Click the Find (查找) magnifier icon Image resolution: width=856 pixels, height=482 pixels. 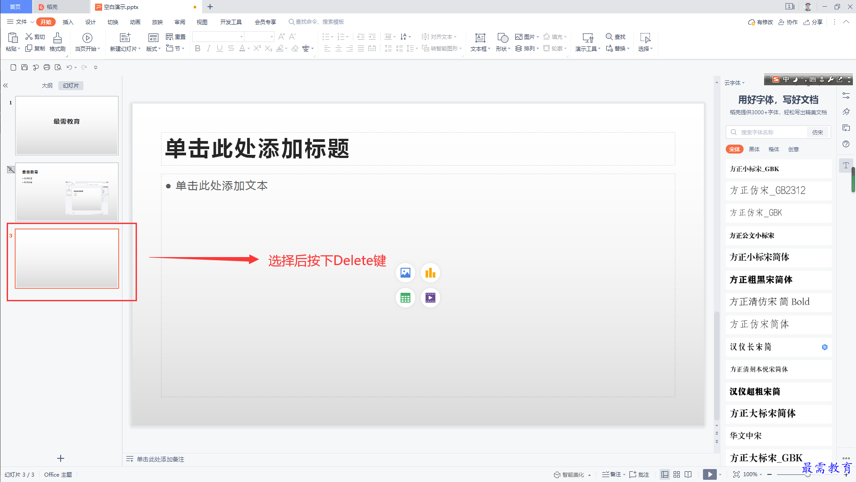tap(609, 37)
